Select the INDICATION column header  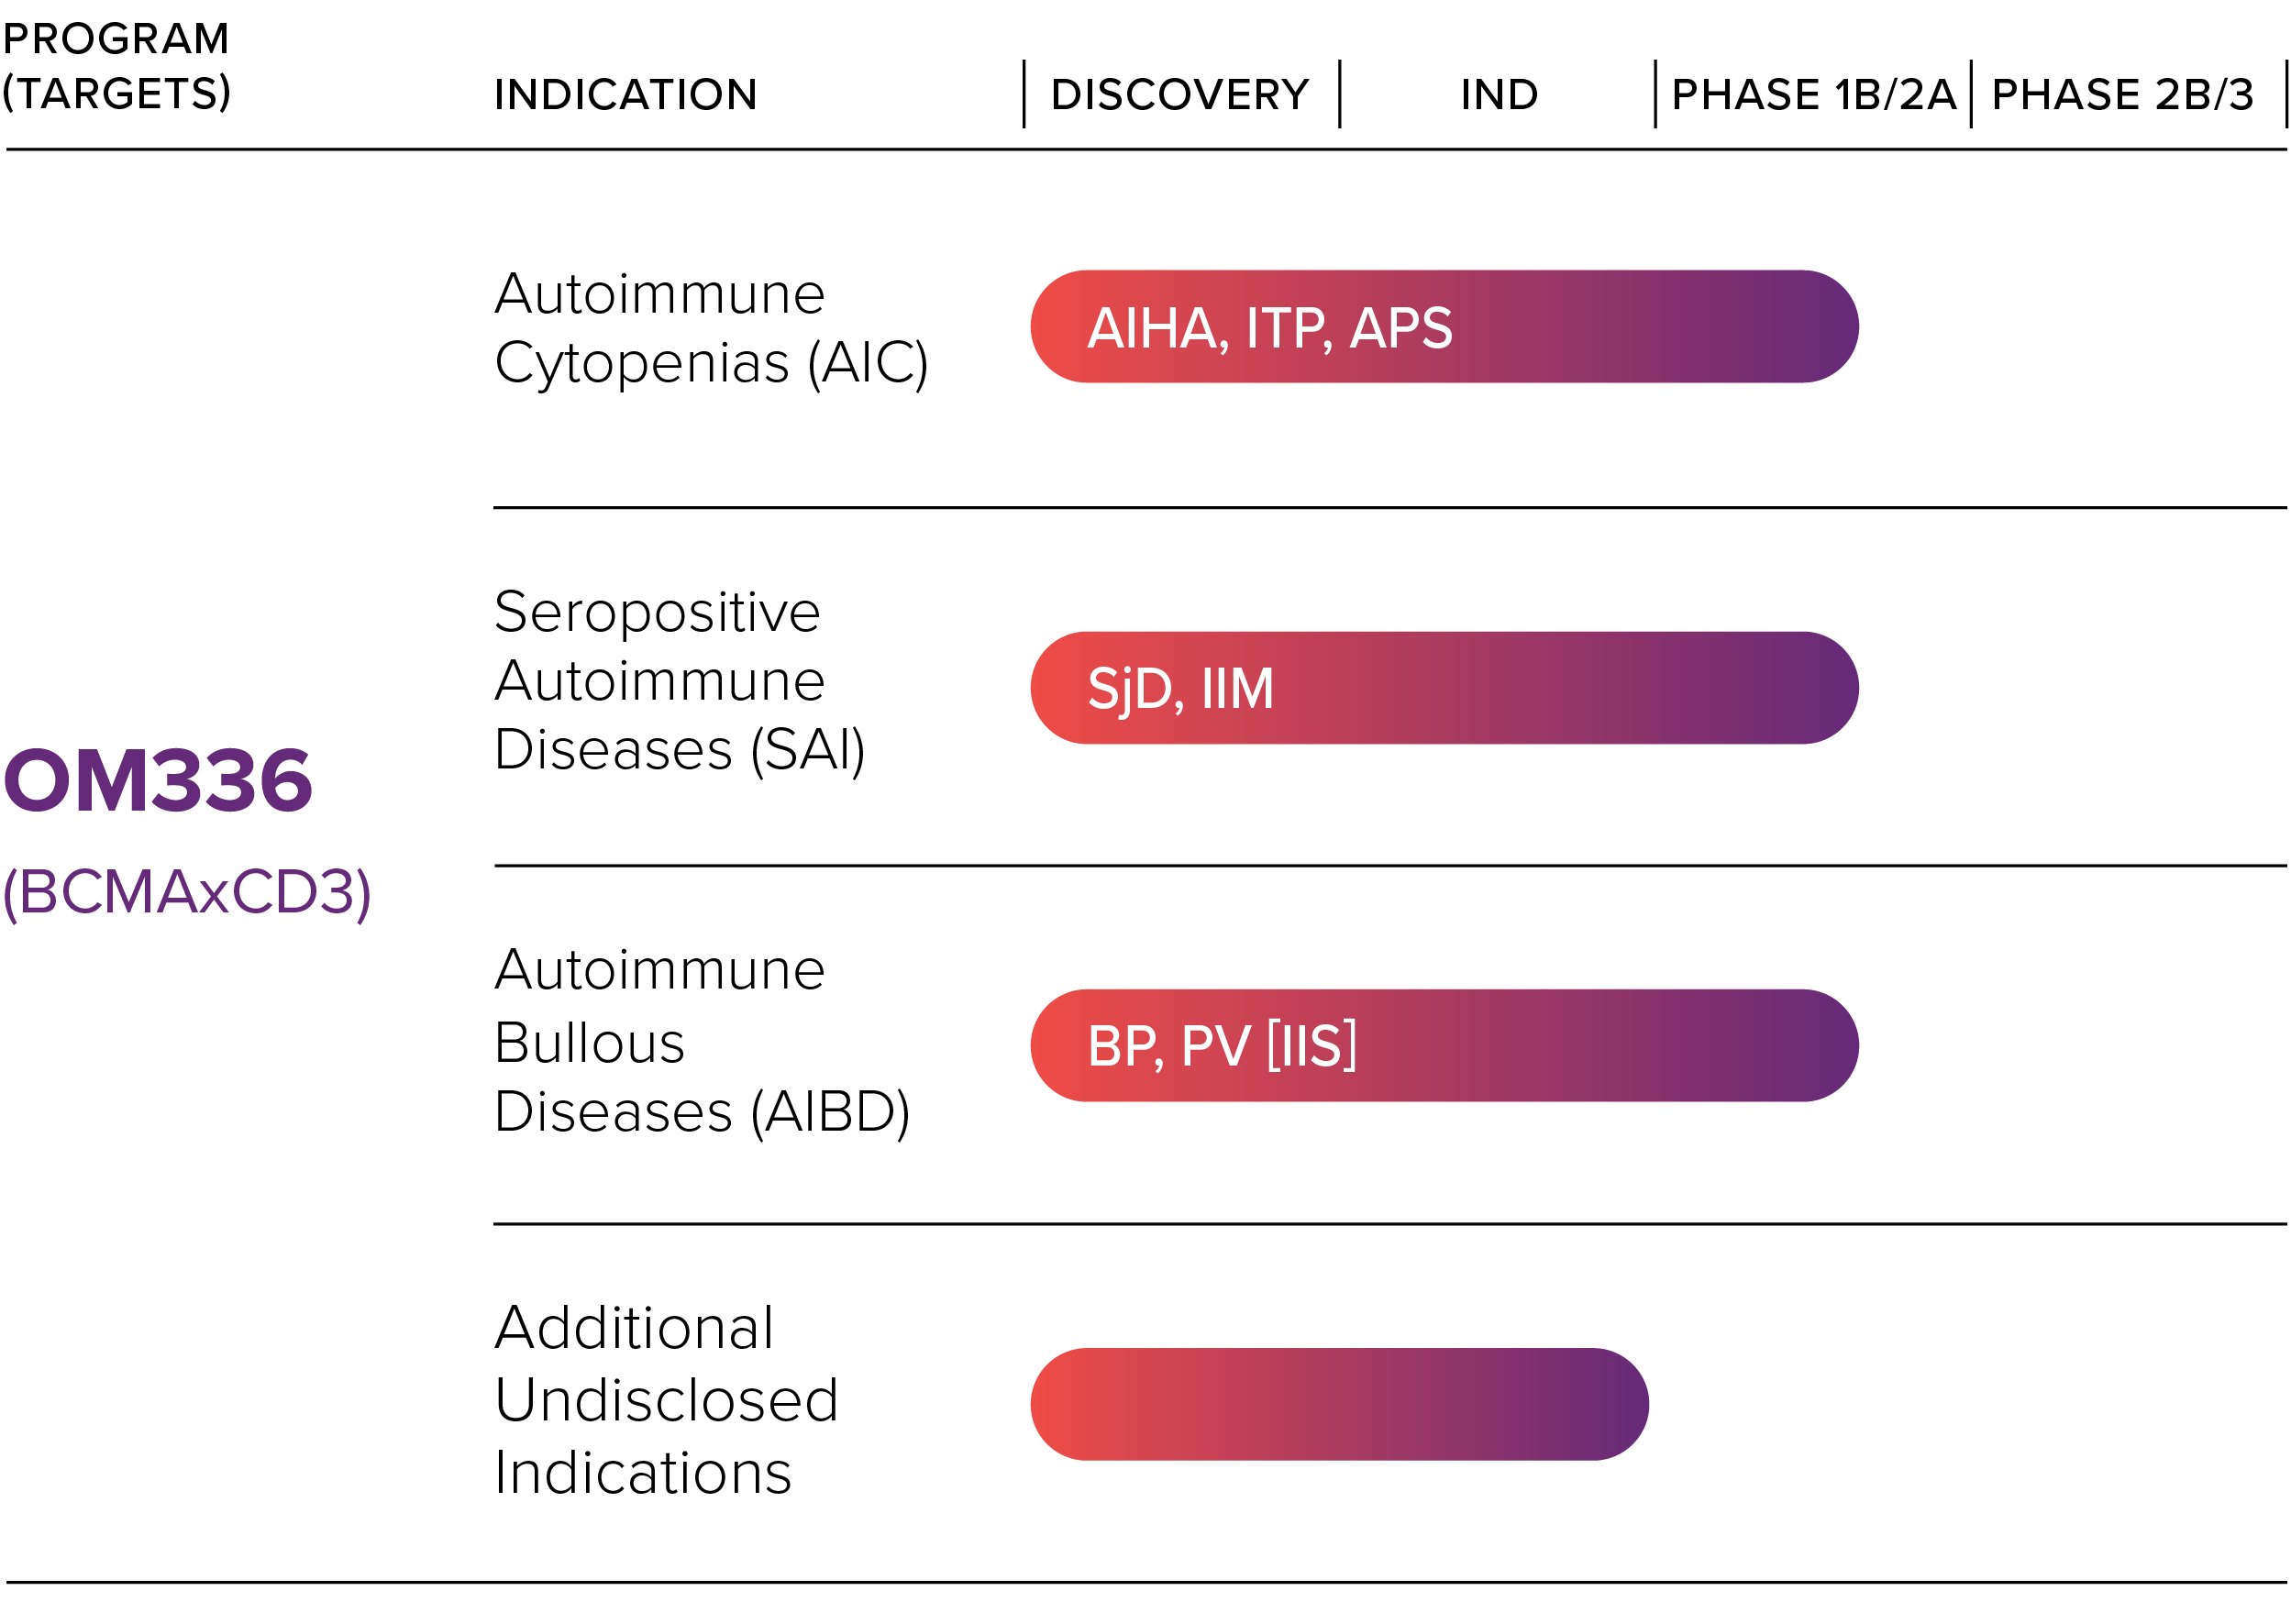pyautogui.click(x=625, y=95)
